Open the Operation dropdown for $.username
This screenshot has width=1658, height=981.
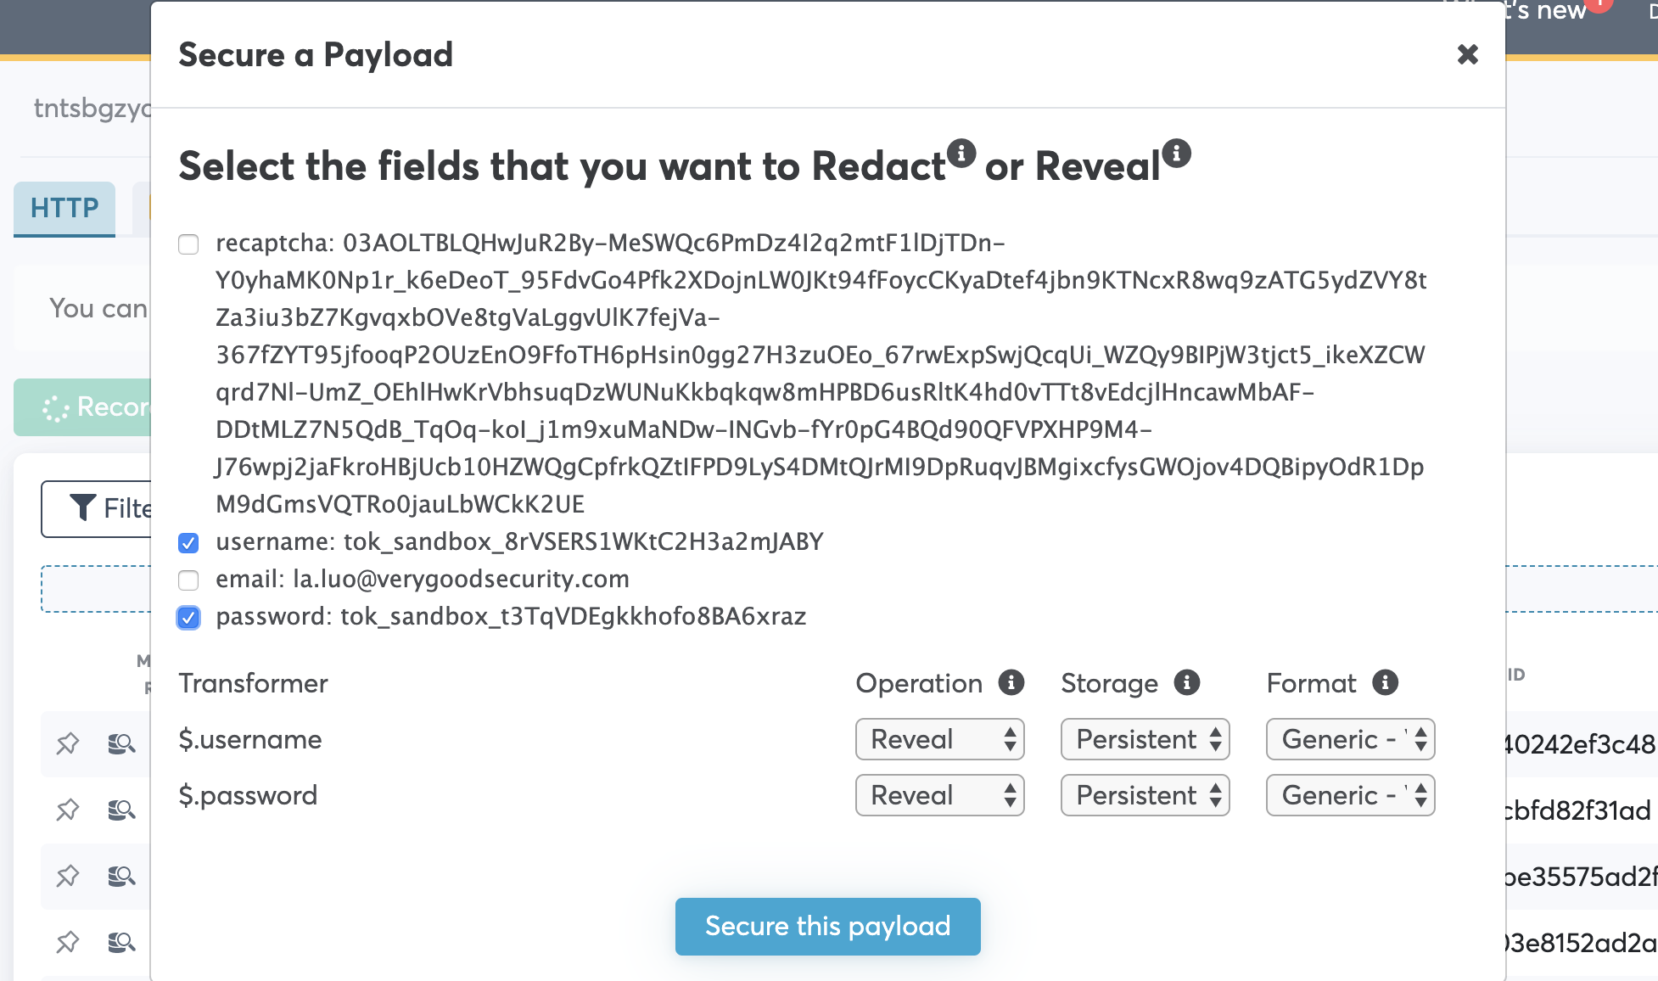[939, 739]
